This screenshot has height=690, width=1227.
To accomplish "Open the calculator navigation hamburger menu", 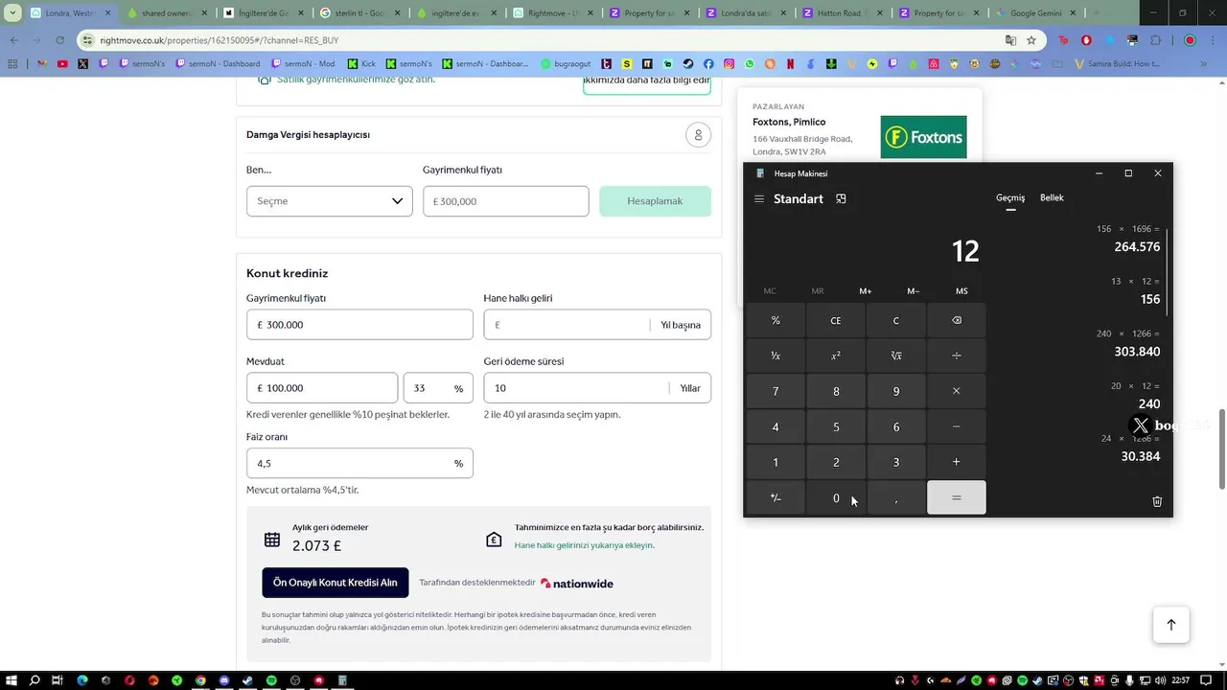I will [x=759, y=199].
